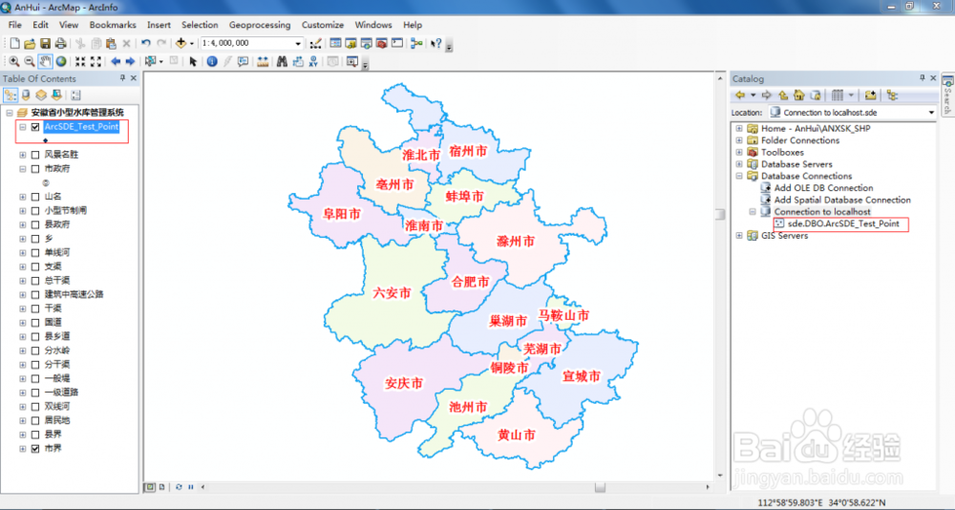The width and height of the screenshot is (955, 510).
Task: Open the Customize menu
Action: click(323, 25)
